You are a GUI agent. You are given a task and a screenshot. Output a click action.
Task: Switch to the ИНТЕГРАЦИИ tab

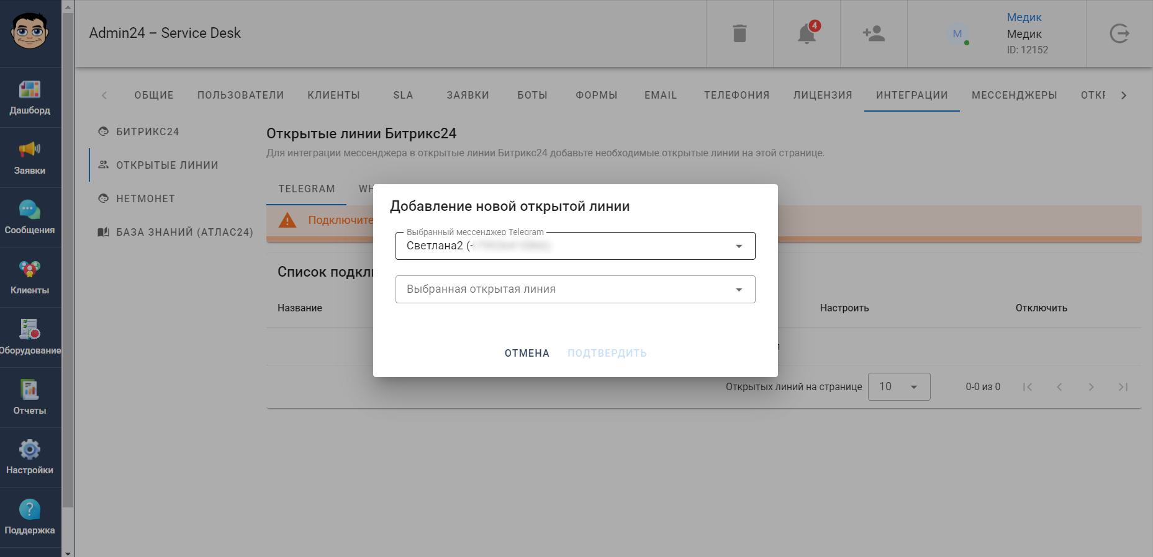(912, 95)
